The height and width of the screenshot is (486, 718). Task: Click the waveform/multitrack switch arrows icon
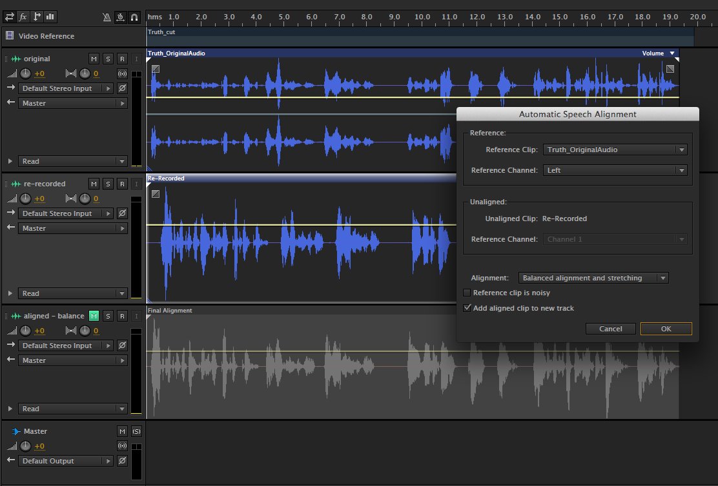[x=10, y=17]
